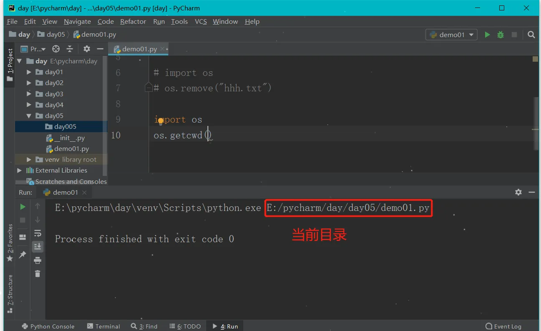This screenshot has height=331, width=541.
Task: Toggle scroll-to-end in the Run console
Action: 38,247
